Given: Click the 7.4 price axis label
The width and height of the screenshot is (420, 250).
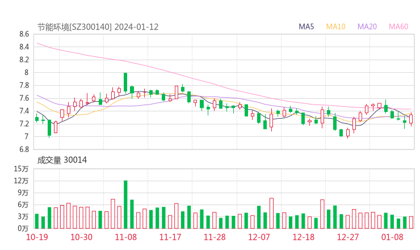Looking at the screenshot, I should (x=24, y=111).
